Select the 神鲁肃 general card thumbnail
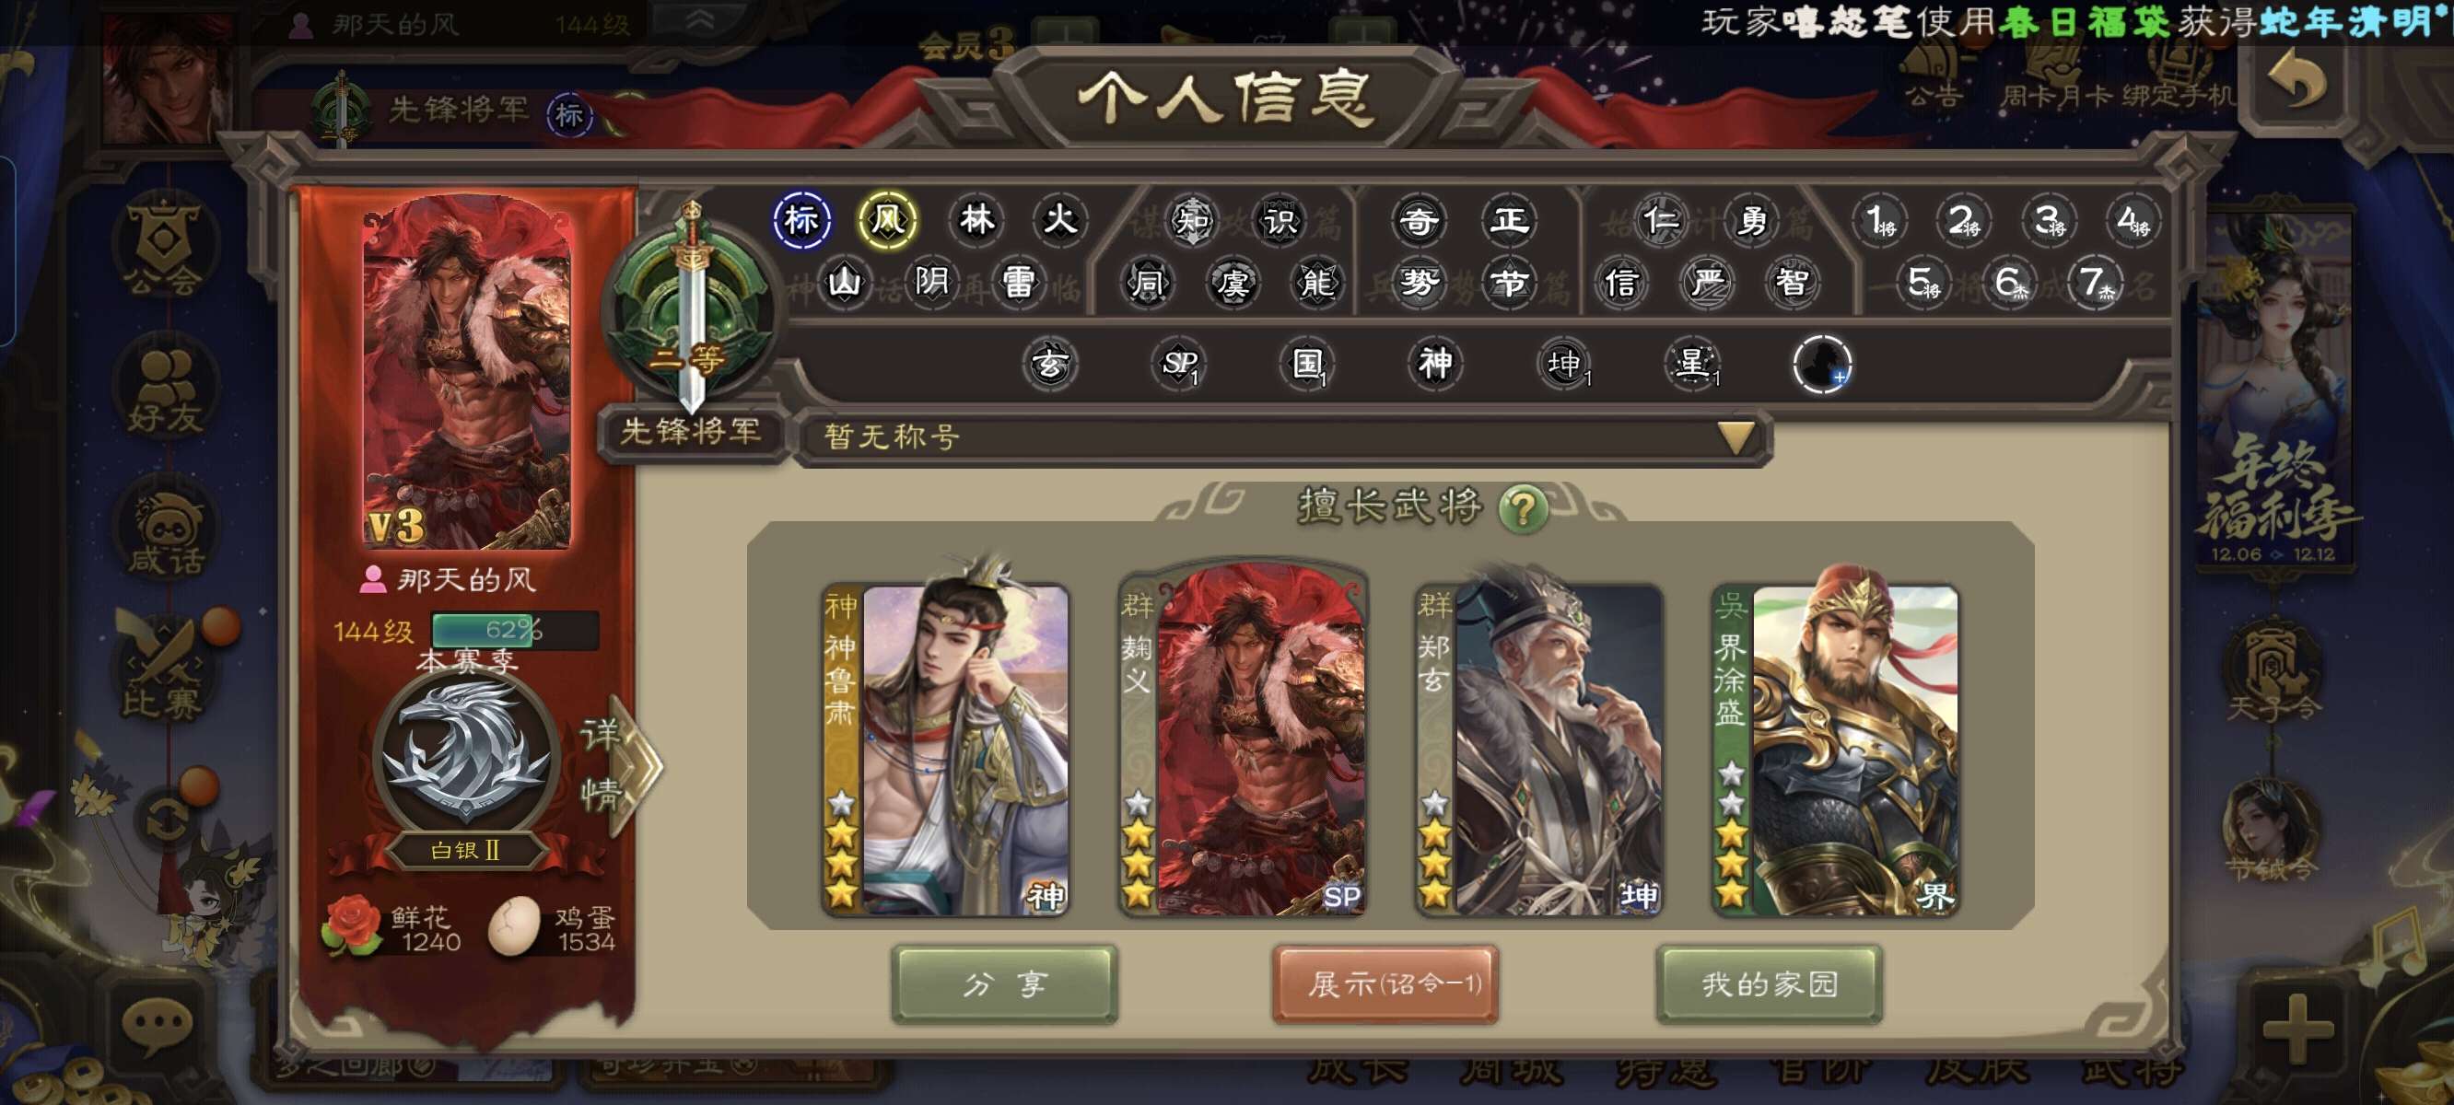Viewport: 2454px width, 1105px height. [945, 748]
